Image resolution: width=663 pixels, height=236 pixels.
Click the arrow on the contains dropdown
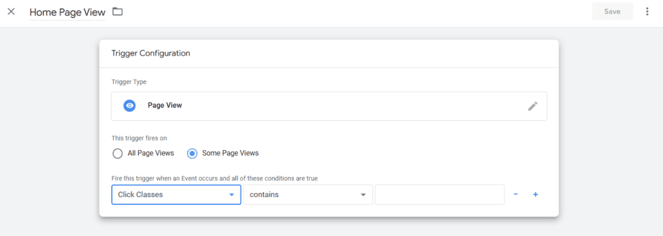point(363,195)
